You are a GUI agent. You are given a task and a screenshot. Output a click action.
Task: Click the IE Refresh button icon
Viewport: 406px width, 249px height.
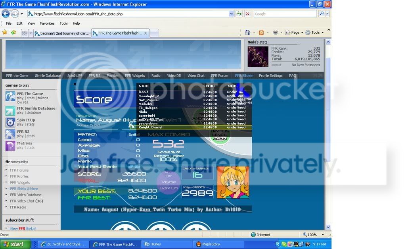[x=239, y=14]
